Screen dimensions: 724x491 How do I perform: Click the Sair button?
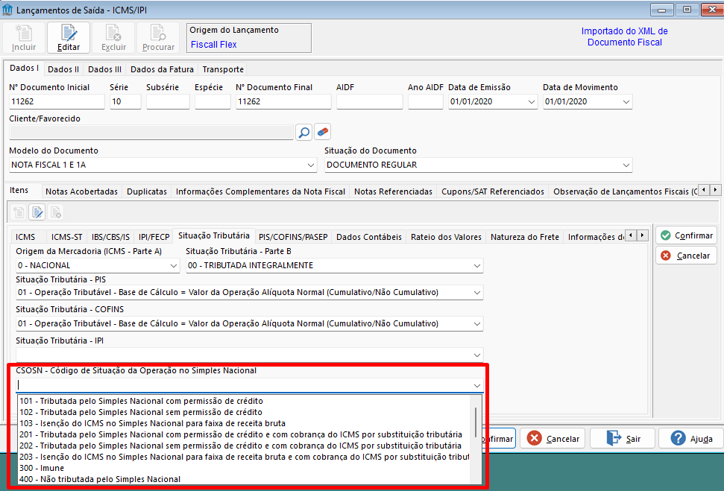click(x=623, y=438)
